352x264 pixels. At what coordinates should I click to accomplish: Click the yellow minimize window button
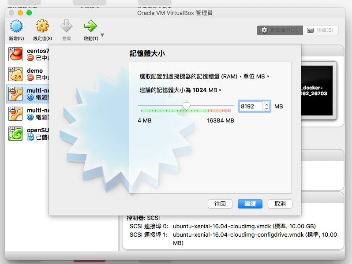coord(20,13)
